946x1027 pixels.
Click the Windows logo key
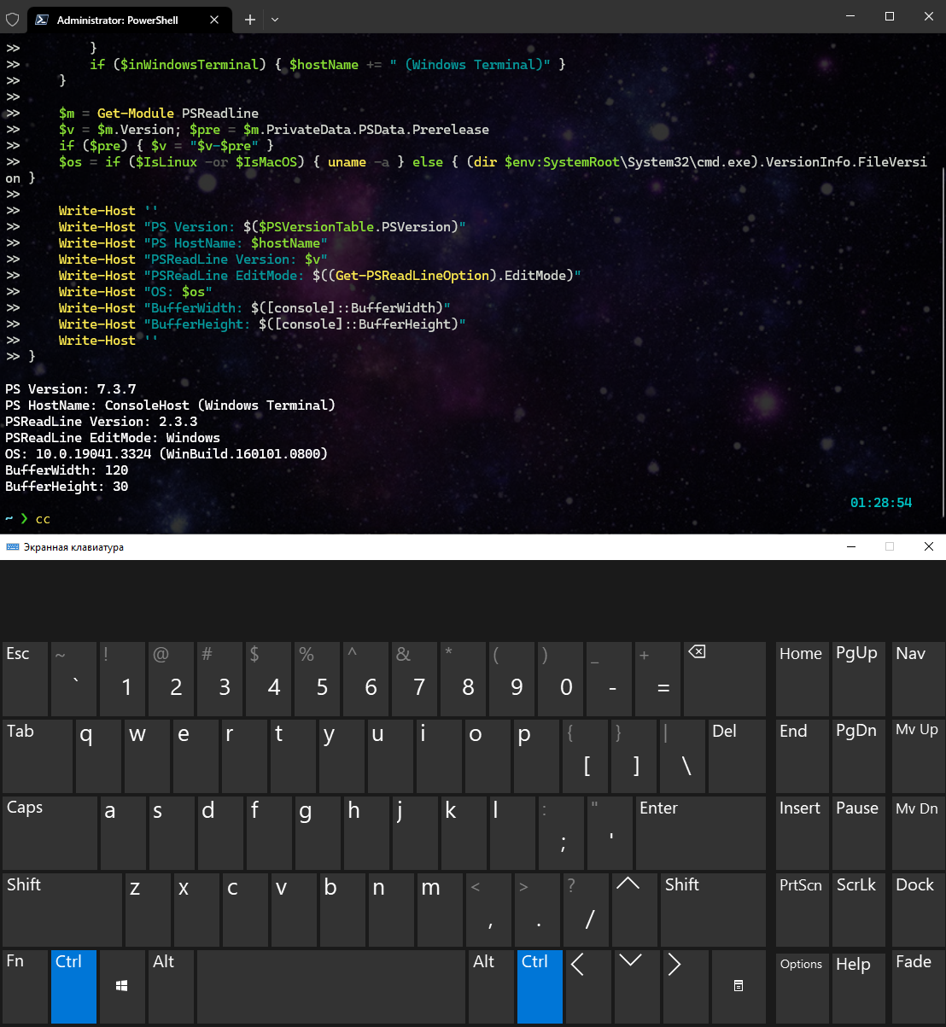tap(122, 986)
